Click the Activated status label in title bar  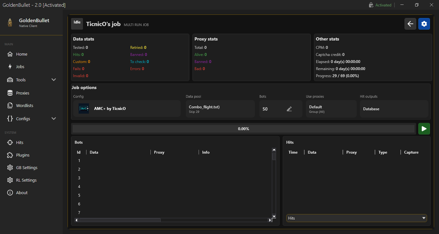383,5
